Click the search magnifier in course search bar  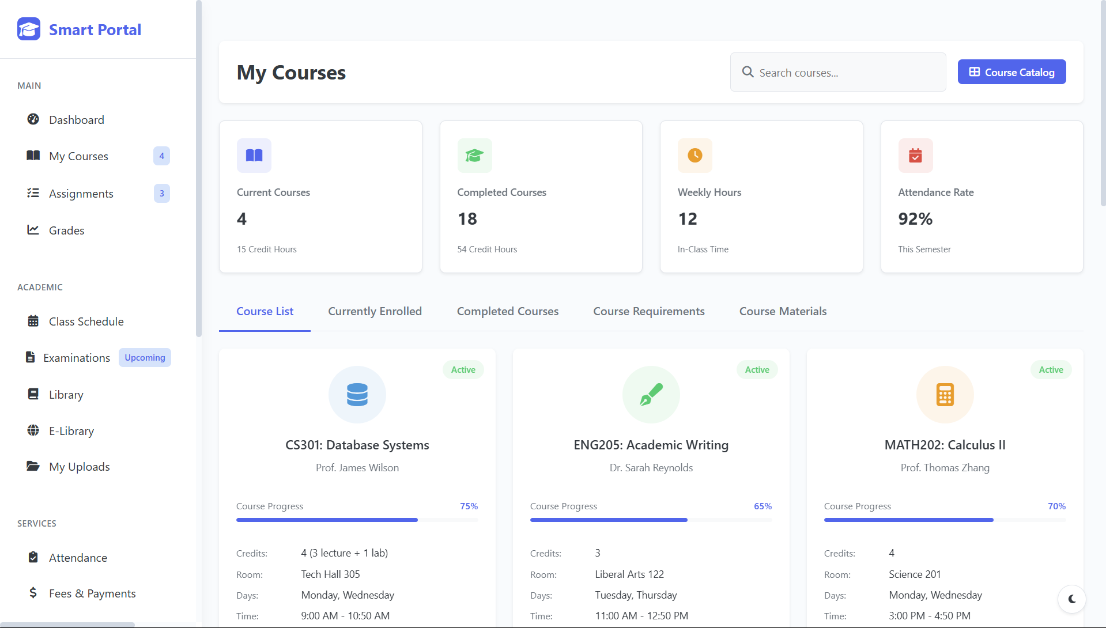pyautogui.click(x=748, y=72)
